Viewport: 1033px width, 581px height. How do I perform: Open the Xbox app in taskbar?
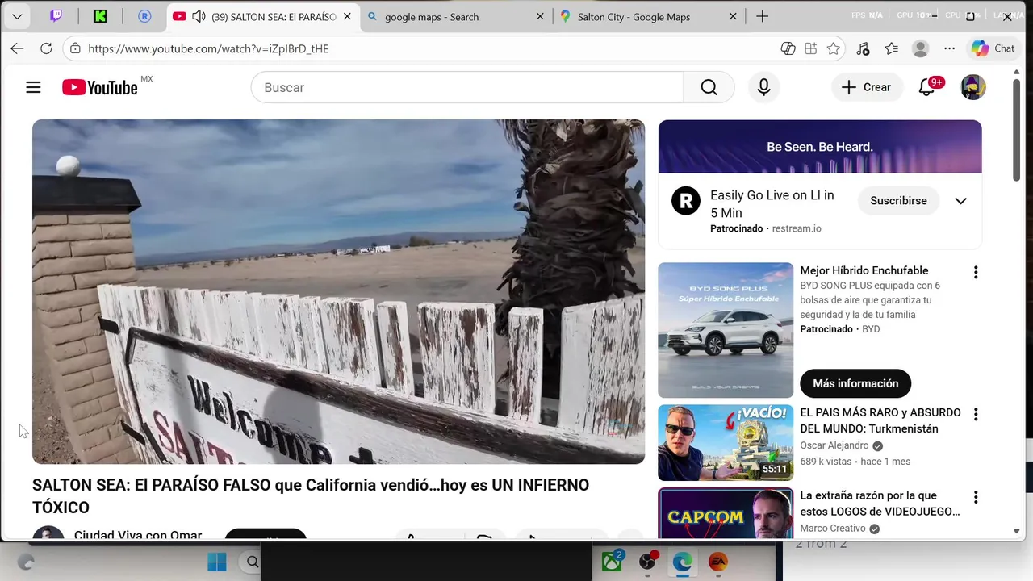(x=612, y=562)
